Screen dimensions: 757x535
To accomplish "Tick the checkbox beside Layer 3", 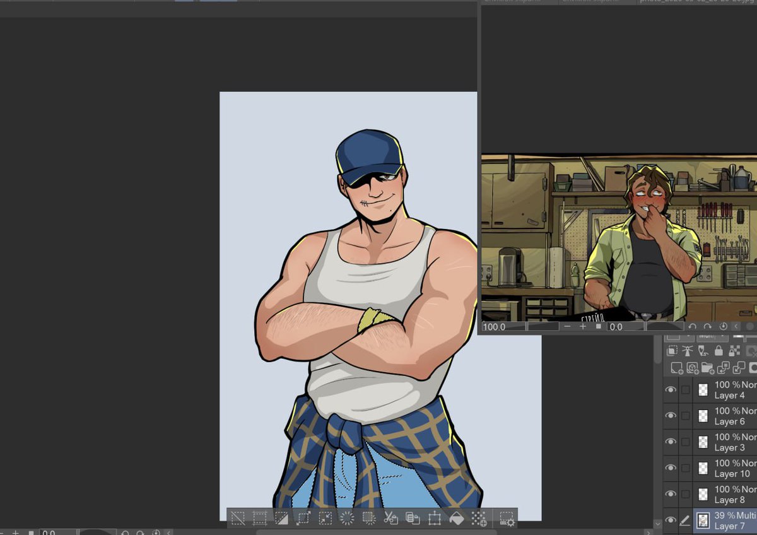I will point(686,442).
